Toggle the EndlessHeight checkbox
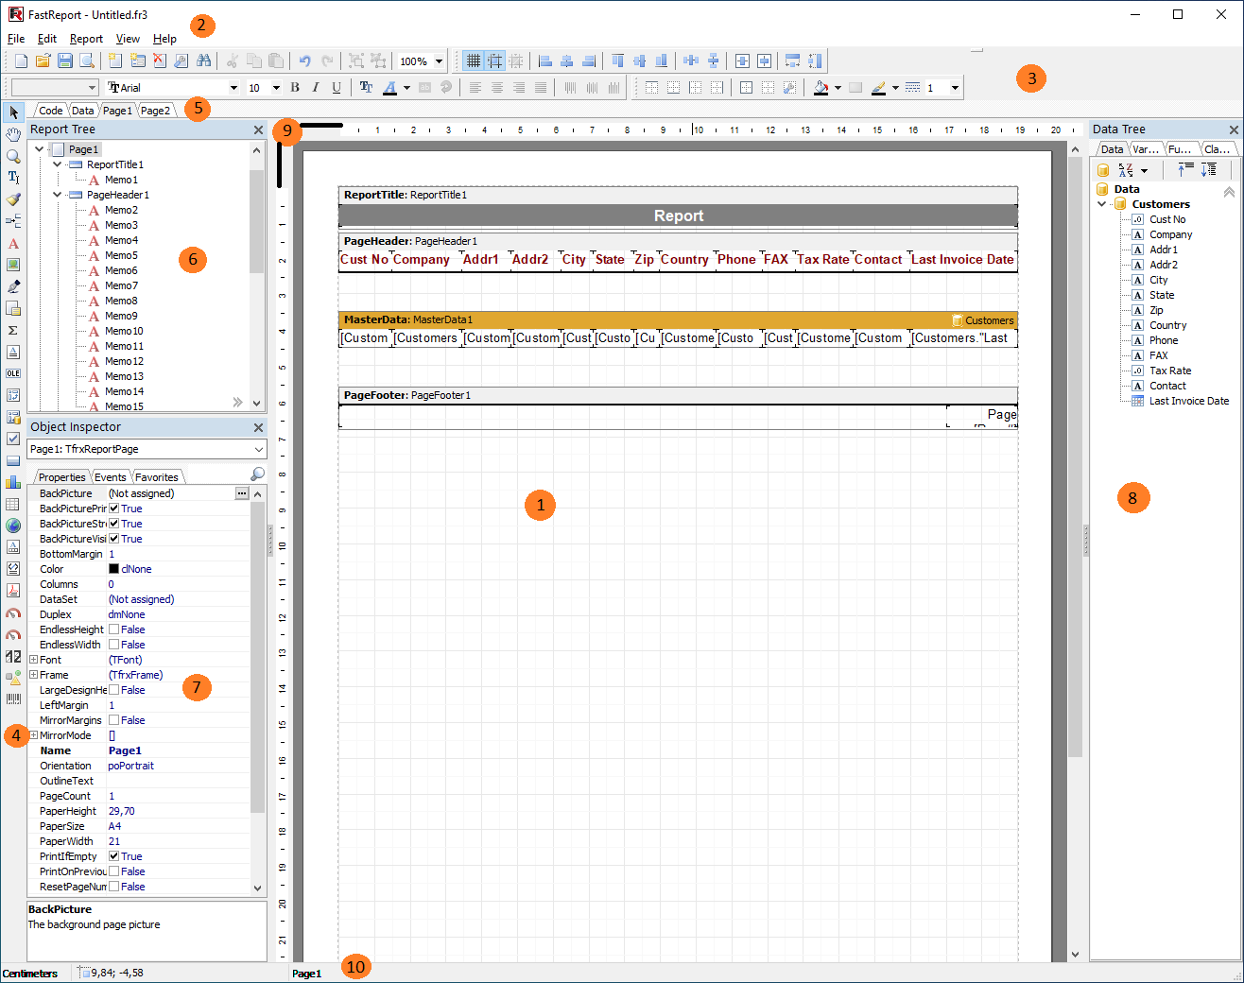This screenshot has width=1244, height=983. click(x=113, y=629)
